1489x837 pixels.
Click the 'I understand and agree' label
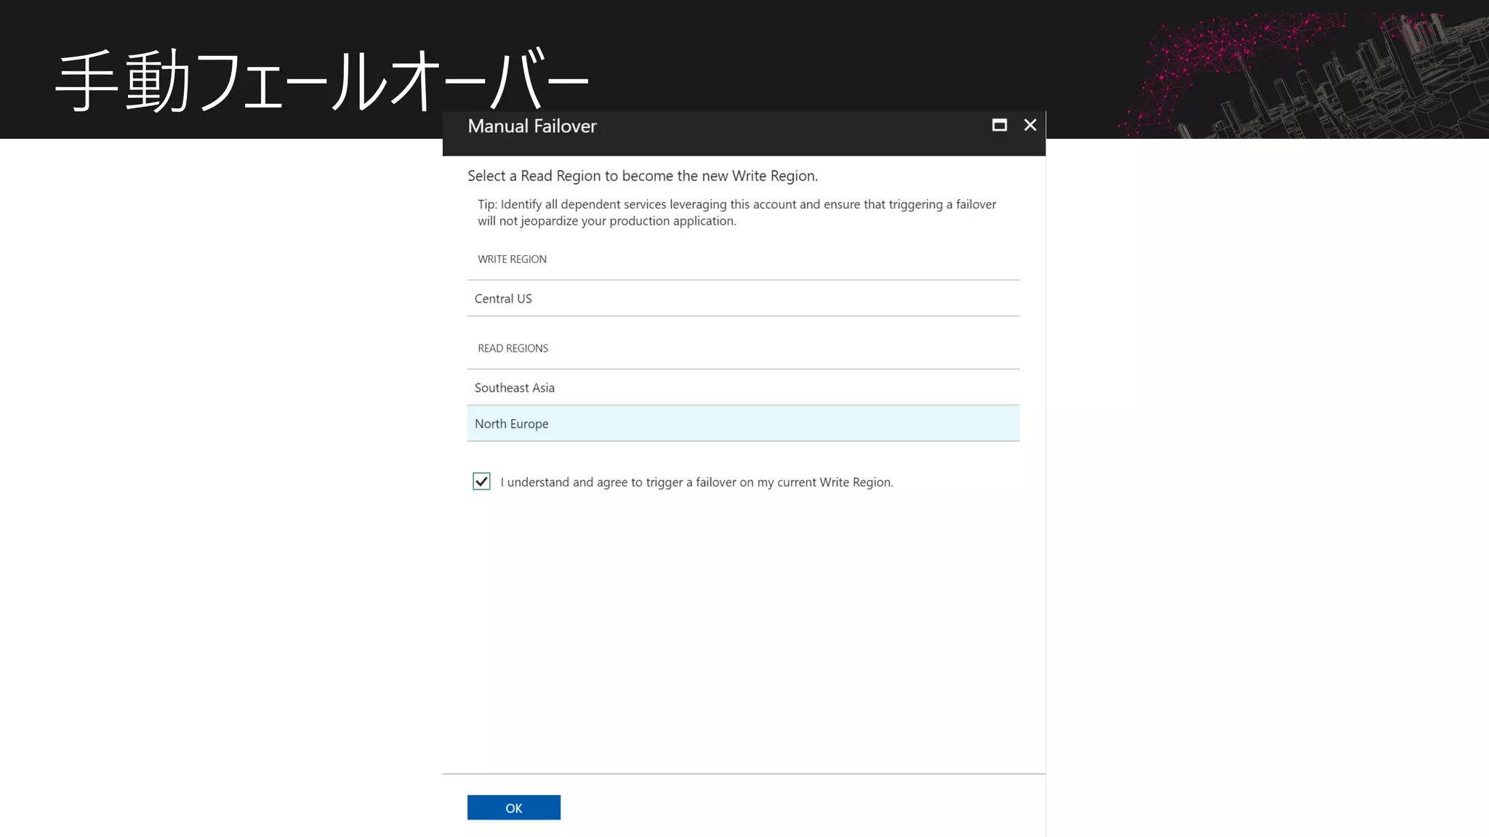point(696,482)
